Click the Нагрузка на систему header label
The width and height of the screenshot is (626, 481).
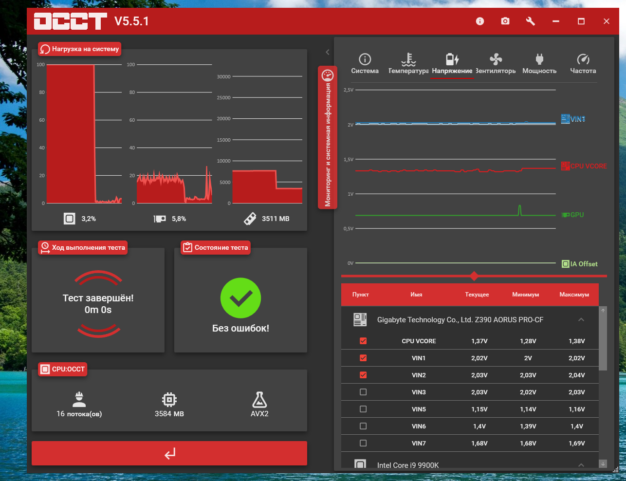[79, 49]
